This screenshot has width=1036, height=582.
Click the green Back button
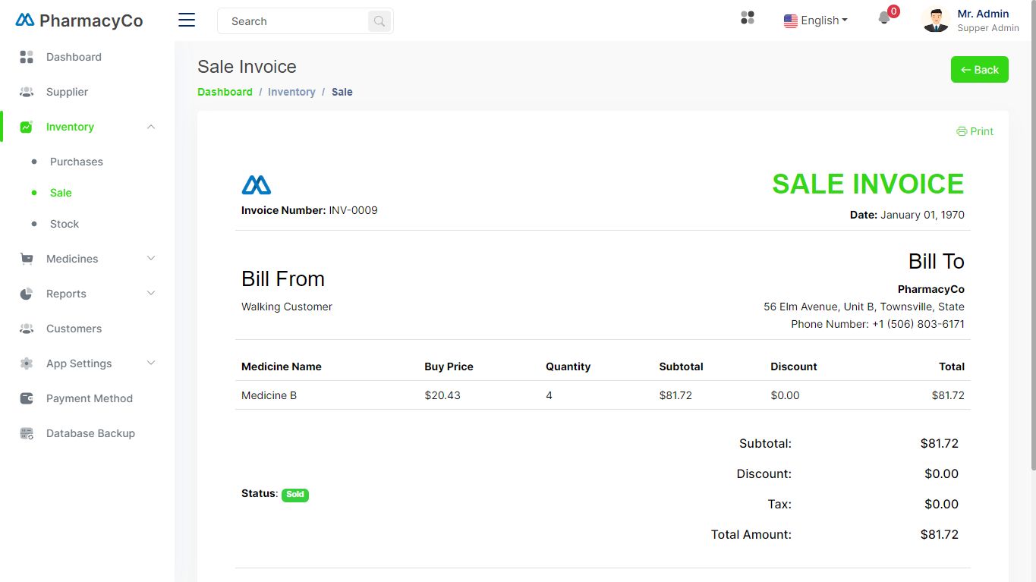click(x=979, y=70)
